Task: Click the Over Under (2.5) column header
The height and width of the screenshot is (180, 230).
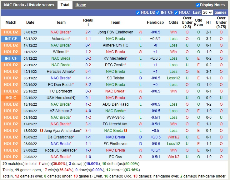Action: 187,22
